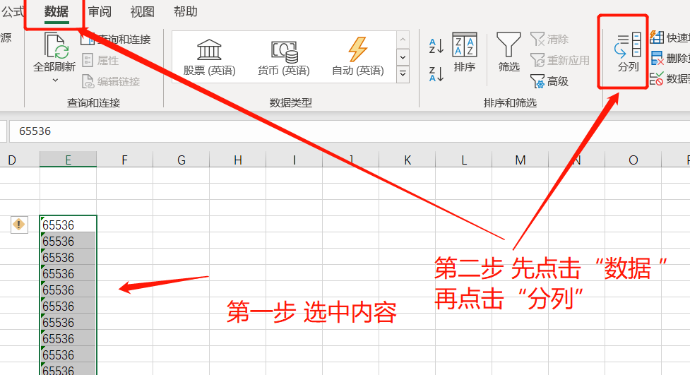Screen dimensions: 690x375
Task: Click the 删除重复值 remove duplicates icon
Action: point(657,58)
